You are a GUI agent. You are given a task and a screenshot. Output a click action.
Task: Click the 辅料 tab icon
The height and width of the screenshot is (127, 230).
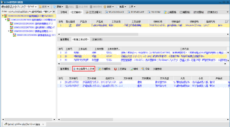coord(131,69)
